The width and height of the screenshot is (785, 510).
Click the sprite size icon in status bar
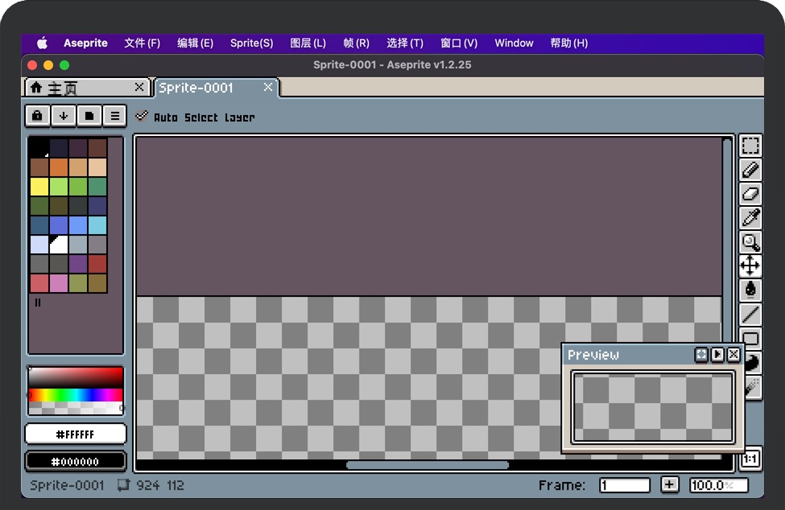[x=123, y=485]
